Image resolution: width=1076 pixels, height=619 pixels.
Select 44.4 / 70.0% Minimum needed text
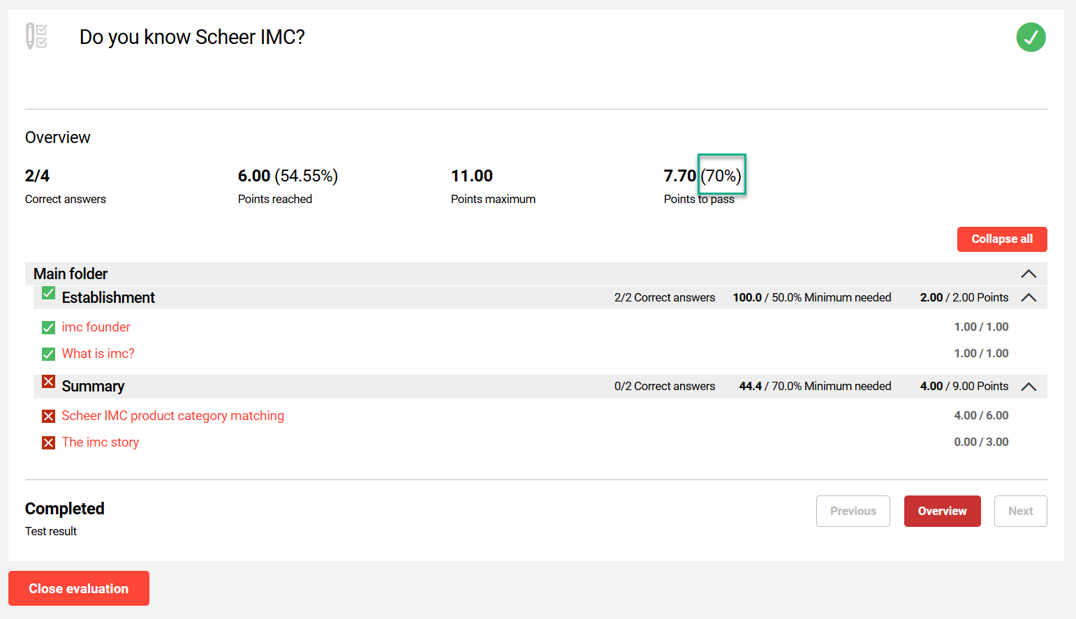(815, 386)
